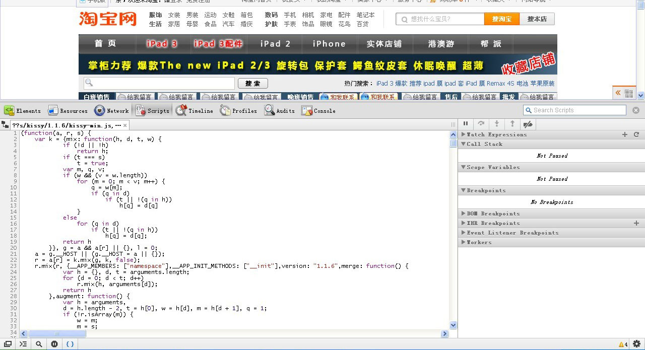Refresh Watch Expressions with the reload icon
The height and width of the screenshot is (350, 645).
636,134
